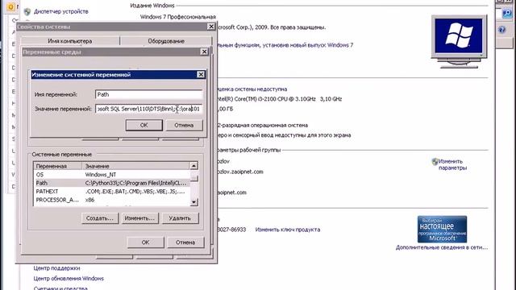516x290 pixels.
Task: Click the Windows 7 new edition upgrade link
Action: 285,45
